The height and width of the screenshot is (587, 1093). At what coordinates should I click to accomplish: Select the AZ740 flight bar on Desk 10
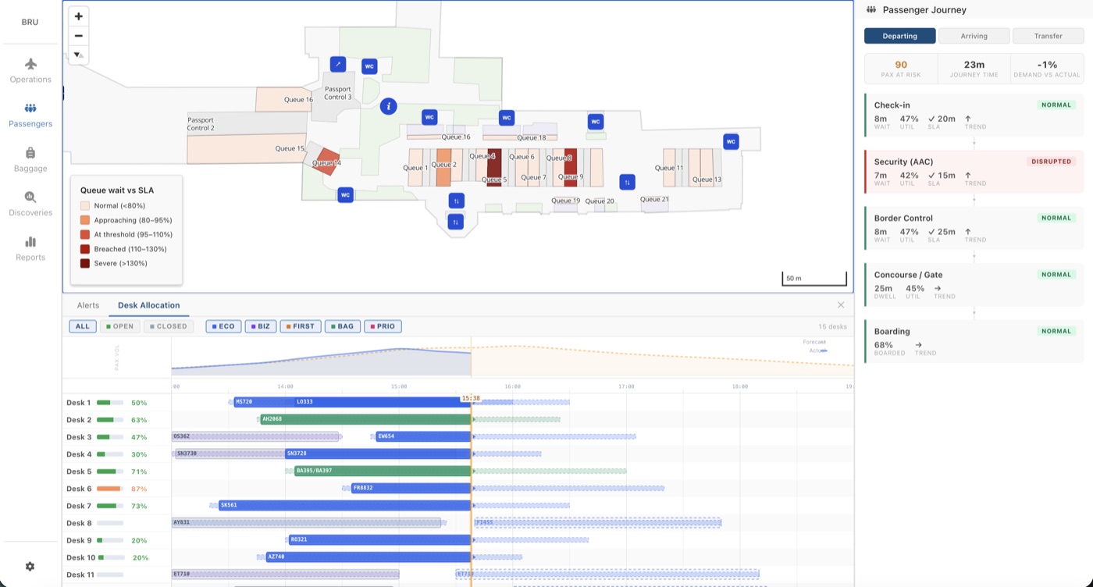(368, 557)
